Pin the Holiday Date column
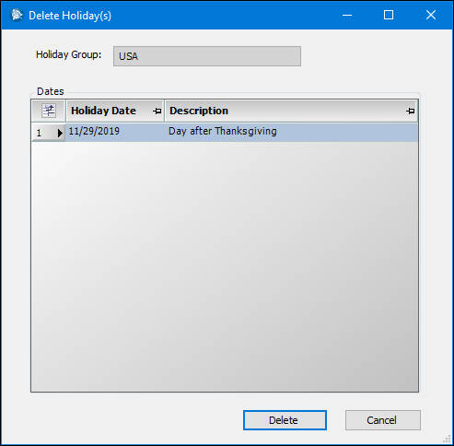The height and width of the screenshot is (446, 454). point(157,111)
